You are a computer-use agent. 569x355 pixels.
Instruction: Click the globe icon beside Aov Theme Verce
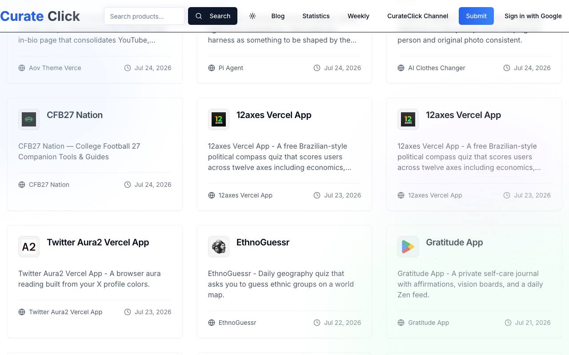coord(22,68)
